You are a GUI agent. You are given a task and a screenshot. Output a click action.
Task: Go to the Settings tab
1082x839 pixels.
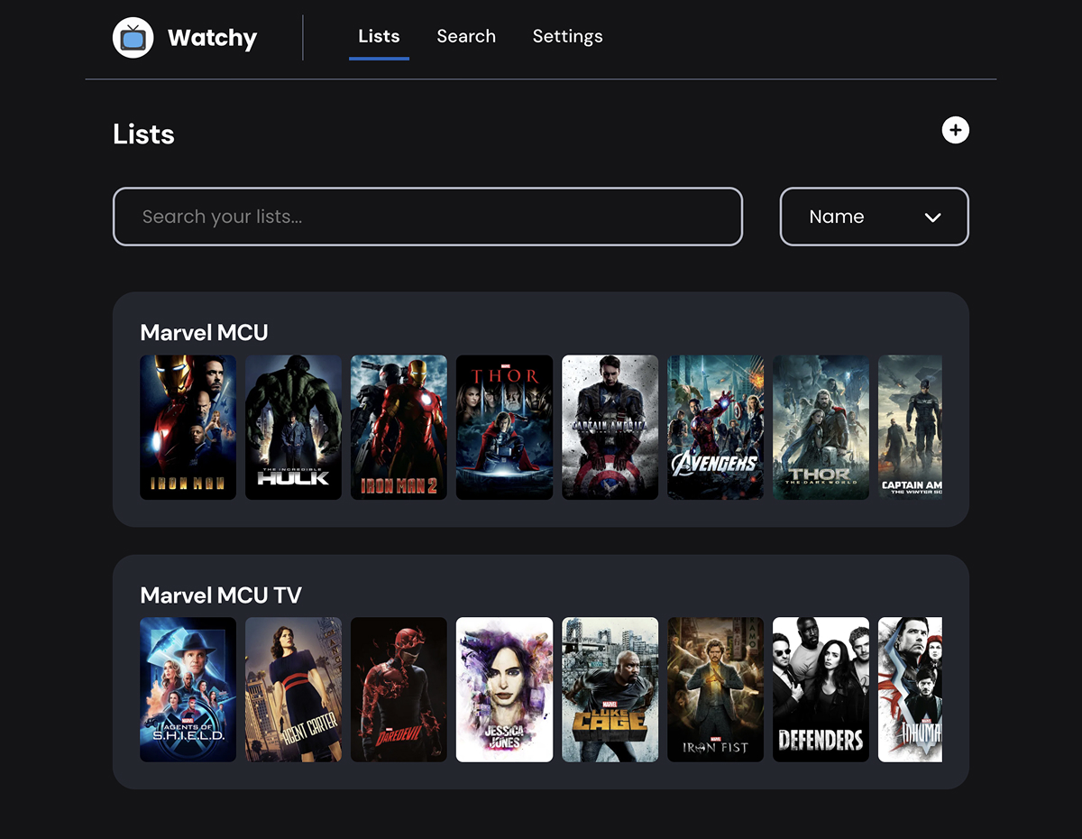click(567, 37)
